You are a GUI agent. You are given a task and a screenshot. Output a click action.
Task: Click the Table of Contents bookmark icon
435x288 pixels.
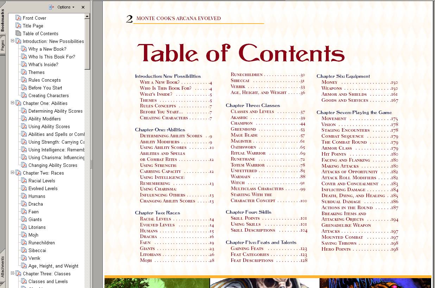click(x=18, y=33)
